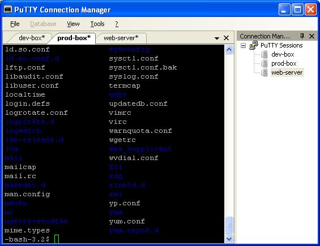Click the web-server server icon in tree
This screenshot has width=320, height=246.
[x=264, y=72]
